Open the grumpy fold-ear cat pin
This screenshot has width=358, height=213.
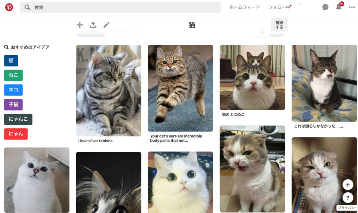point(324,175)
